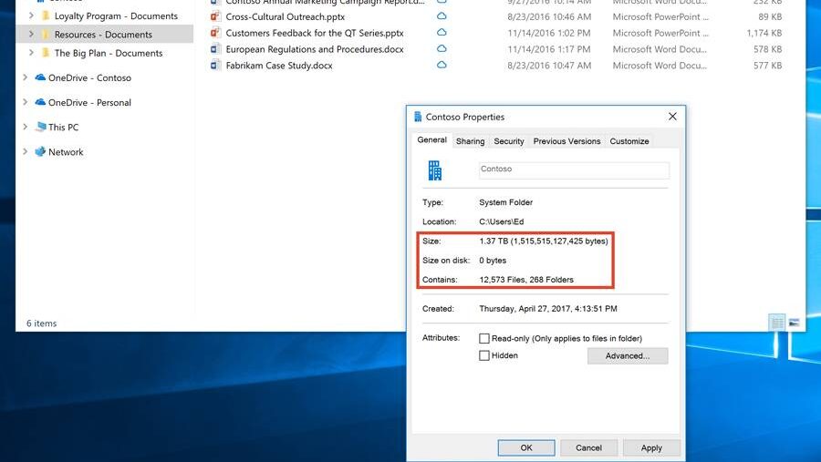Click the OneDrive - Contoso cloud icon
821x462 pixels.
coord(40,77)
